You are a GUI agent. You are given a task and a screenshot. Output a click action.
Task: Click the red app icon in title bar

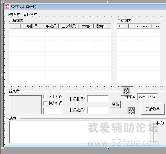click(7, 7)
